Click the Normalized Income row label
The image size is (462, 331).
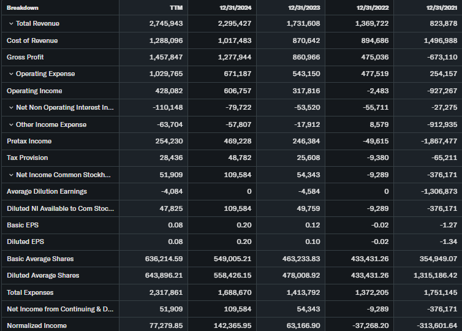(x=37, y=325)
